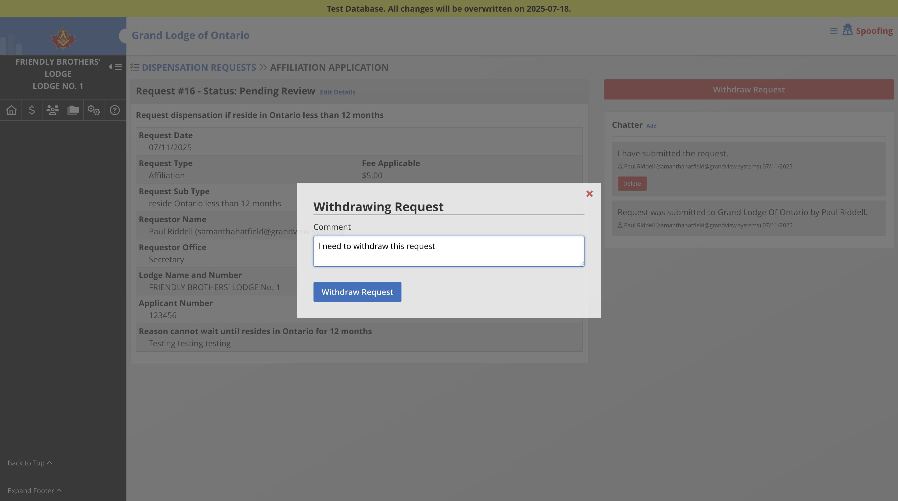
Task: Open the members group icon
Action: point(52,110)
